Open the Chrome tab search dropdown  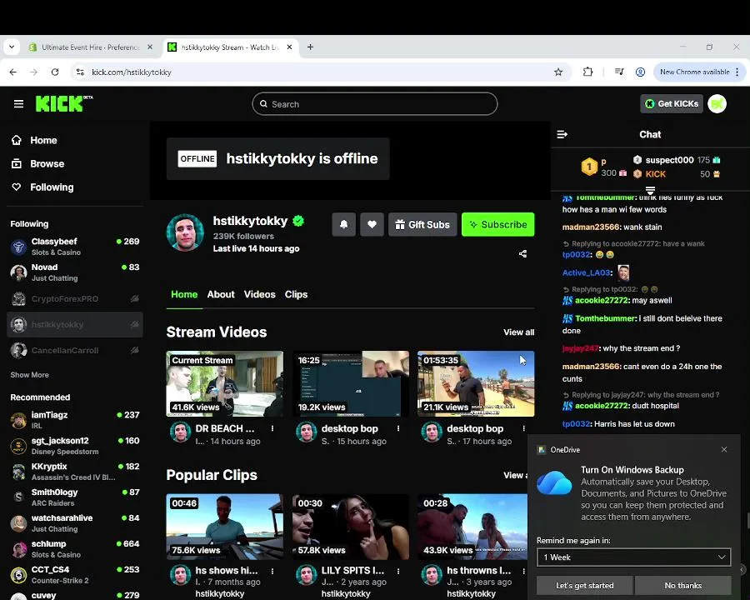pyautogui.click(x=12, y=47)
